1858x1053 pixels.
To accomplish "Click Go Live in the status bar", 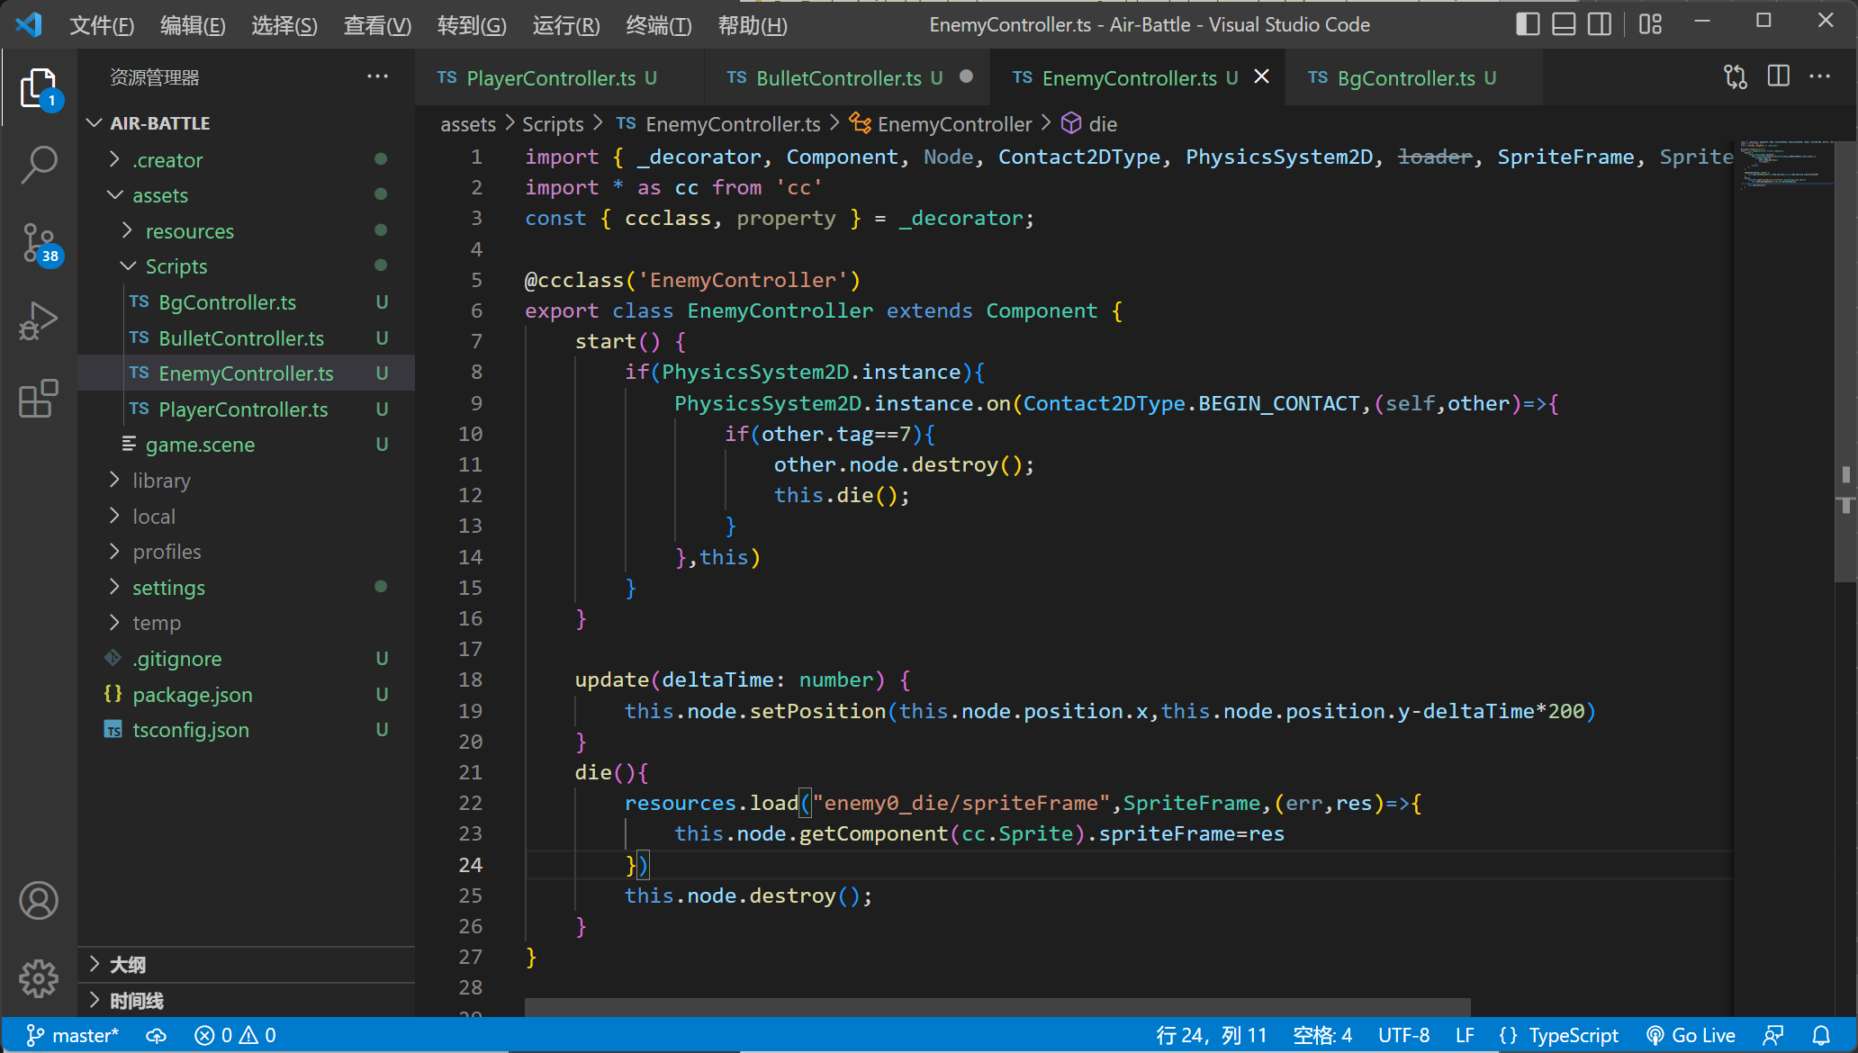I will [1691, 1036].
